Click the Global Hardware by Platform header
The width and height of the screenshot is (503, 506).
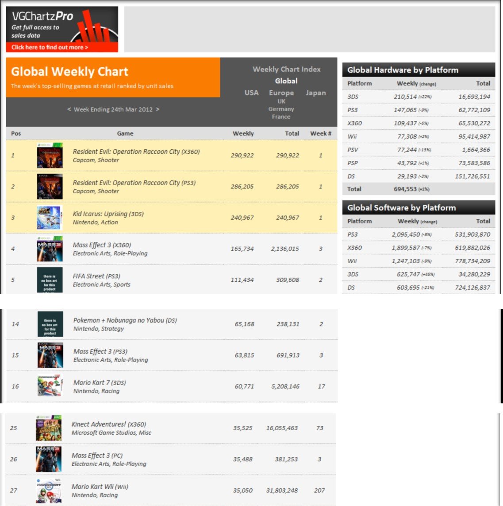click(419, 70)
